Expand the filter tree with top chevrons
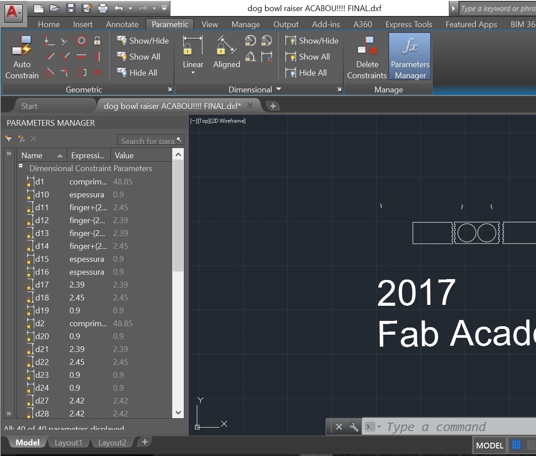The image size is (536, 456). 9,153
